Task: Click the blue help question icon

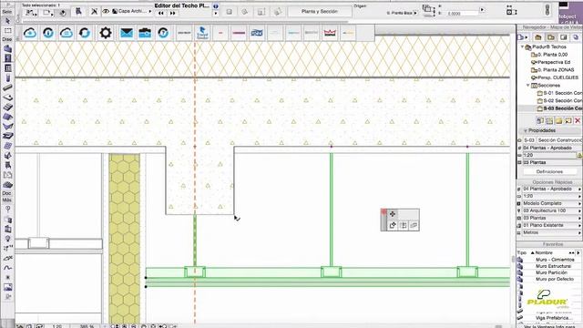Action: tap(163, 33)
